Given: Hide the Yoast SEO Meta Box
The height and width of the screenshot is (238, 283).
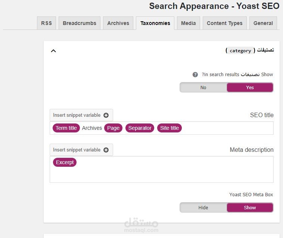Looking at the screenshot, I should click(x=203, y=208).
